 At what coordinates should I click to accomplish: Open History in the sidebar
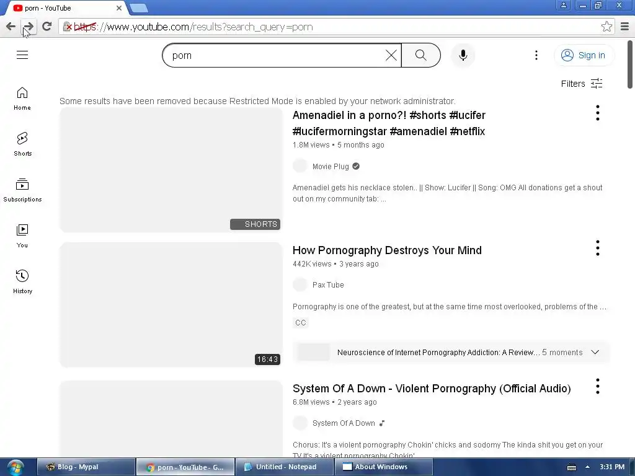click(22, 282)
